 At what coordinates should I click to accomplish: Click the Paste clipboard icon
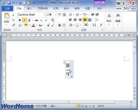(7, 16)
